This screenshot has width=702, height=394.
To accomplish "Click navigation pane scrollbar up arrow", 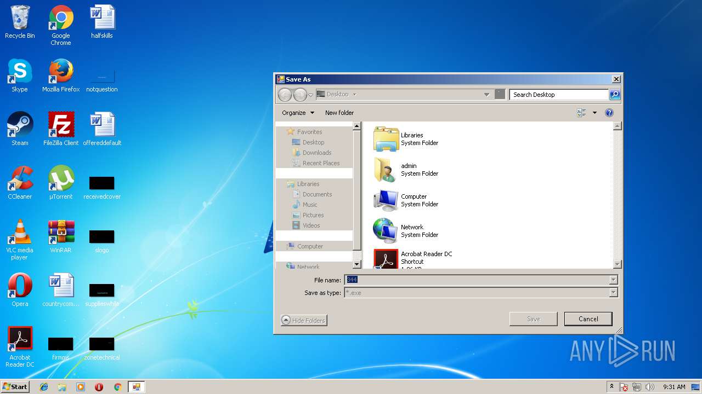I will click(356, 126).
